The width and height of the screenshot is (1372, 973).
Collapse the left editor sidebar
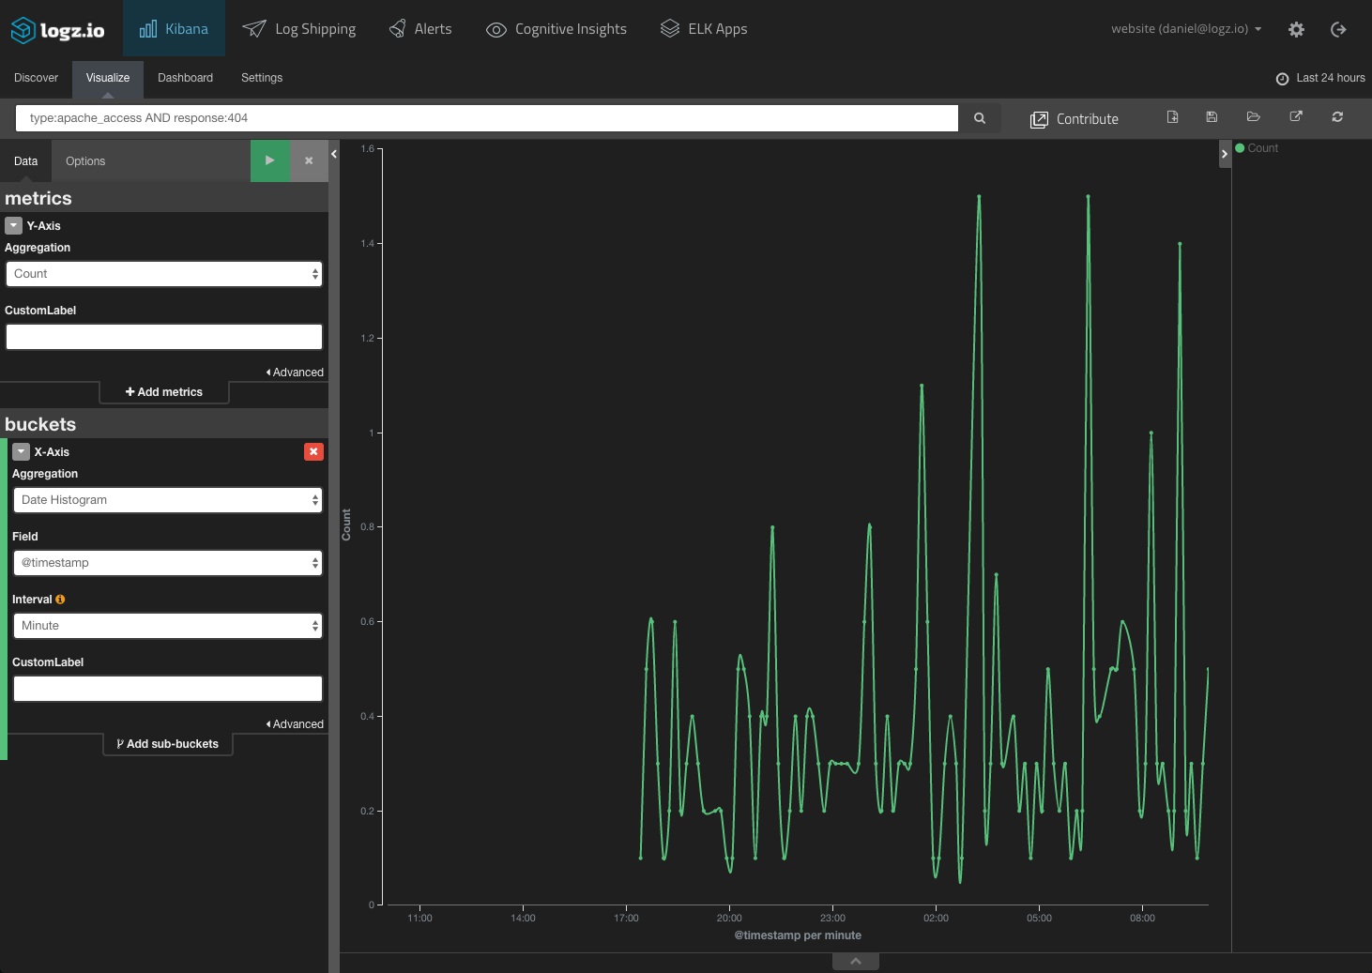334,154
